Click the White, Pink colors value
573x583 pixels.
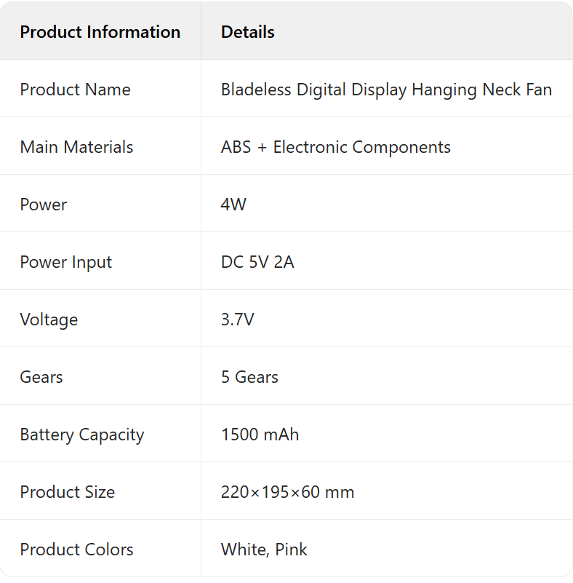[264, 550]
